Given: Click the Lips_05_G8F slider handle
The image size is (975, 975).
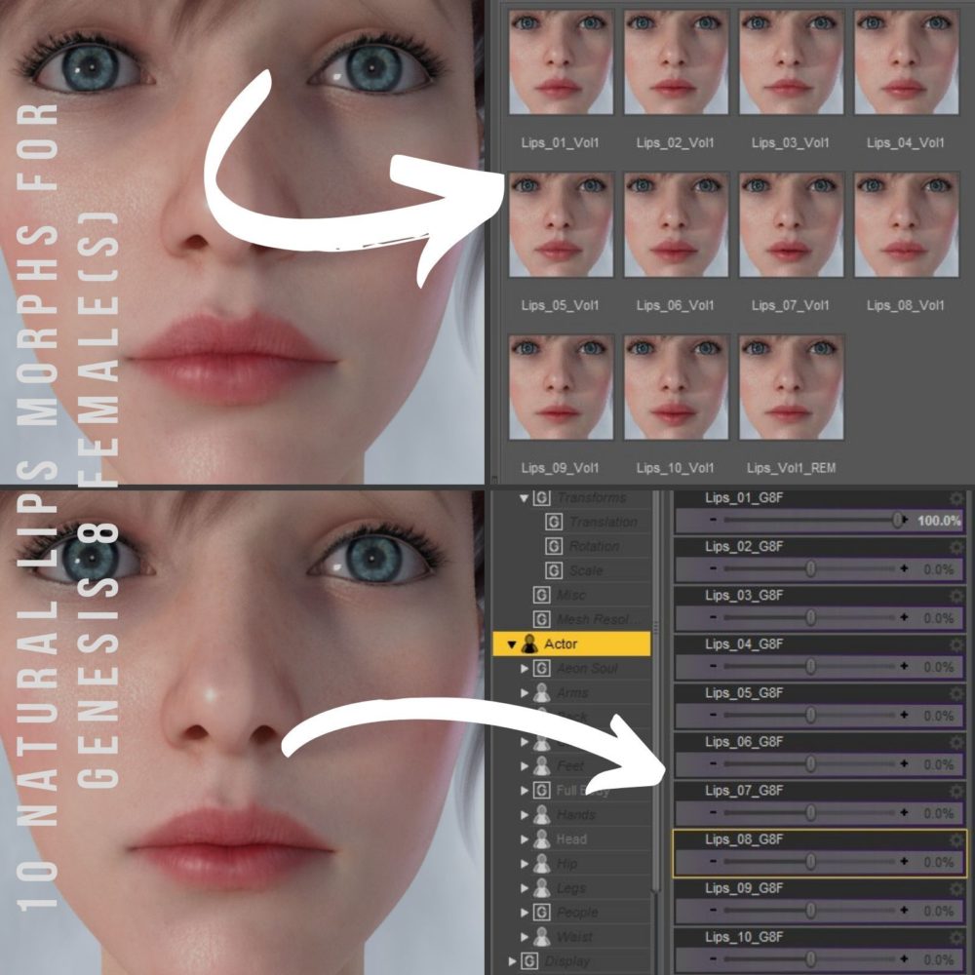Looking at the screenshot, I should (811, 715).
